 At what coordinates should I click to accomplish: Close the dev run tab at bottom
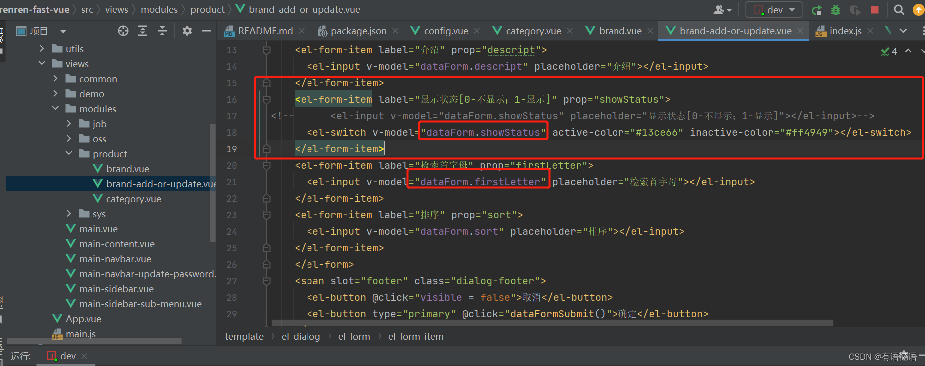84,356
